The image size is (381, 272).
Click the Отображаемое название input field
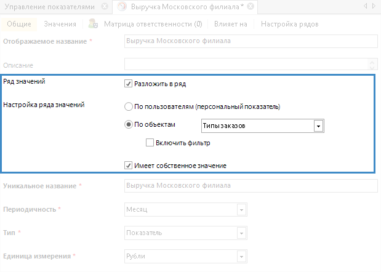[x=250, y=41]
